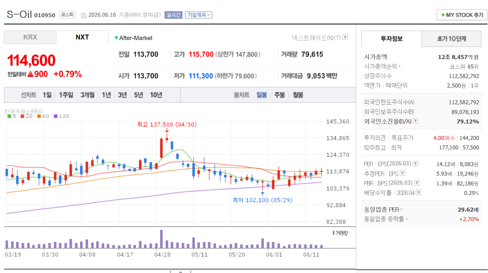Image resolution: width=488 pixels, height=273 pixels.
Task: Click the 동일업종 등락률 value +2.70%
Action: pos(469,219)
